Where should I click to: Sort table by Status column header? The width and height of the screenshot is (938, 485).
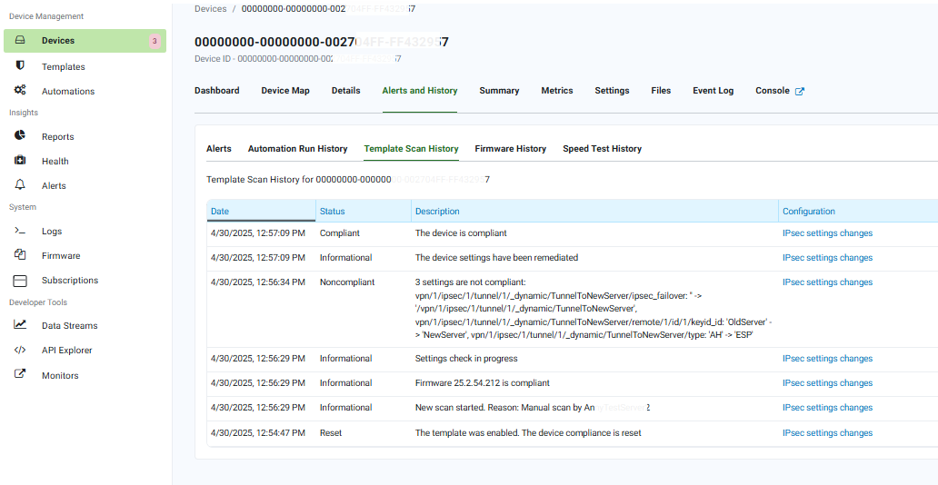click(332, 212)
